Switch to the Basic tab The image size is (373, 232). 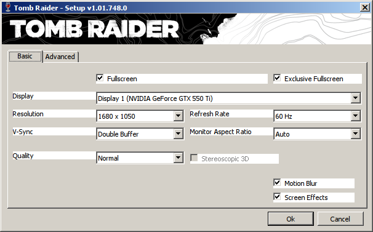tap(25, 57)
